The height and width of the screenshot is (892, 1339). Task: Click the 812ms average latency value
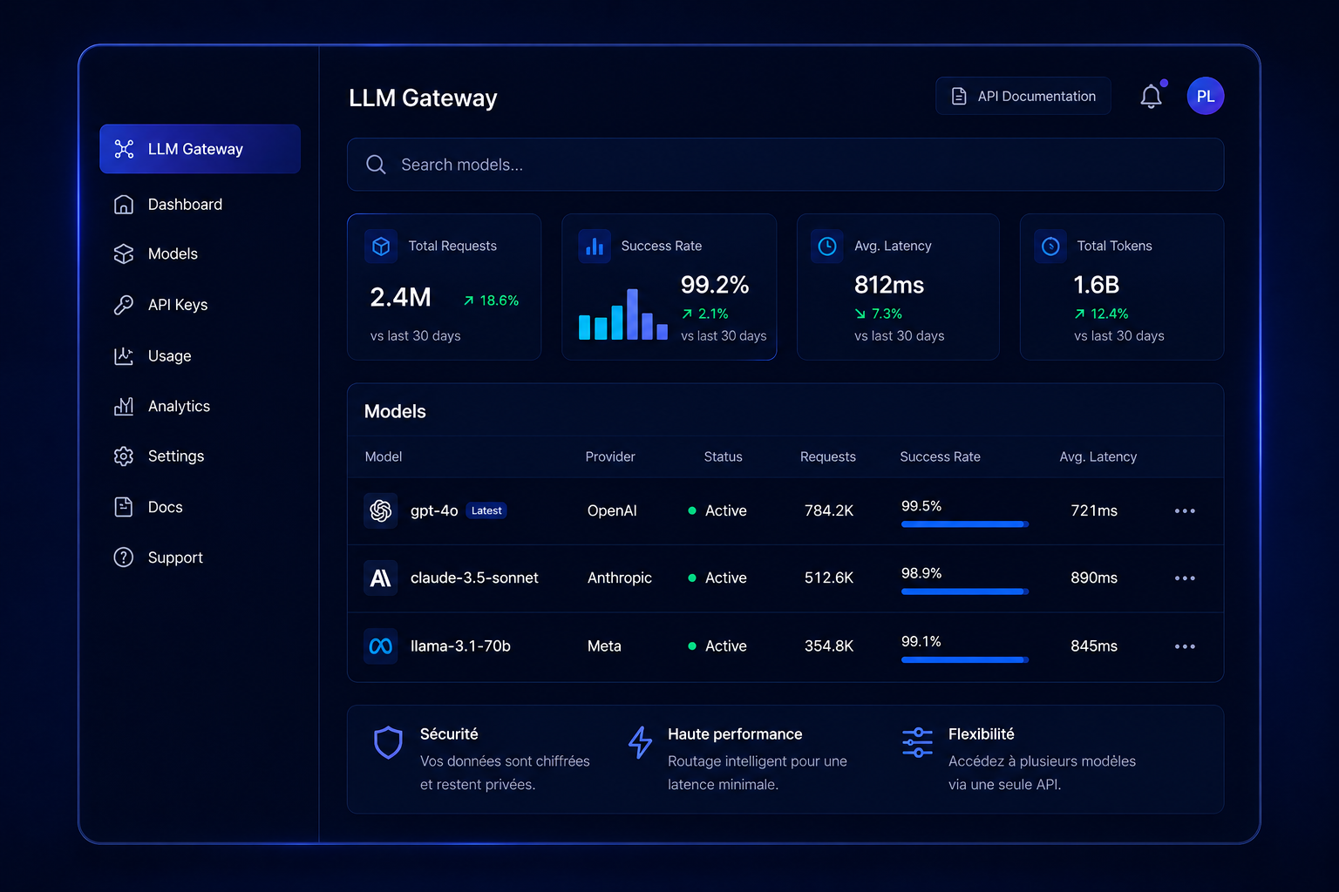click(x=889, y=285)
